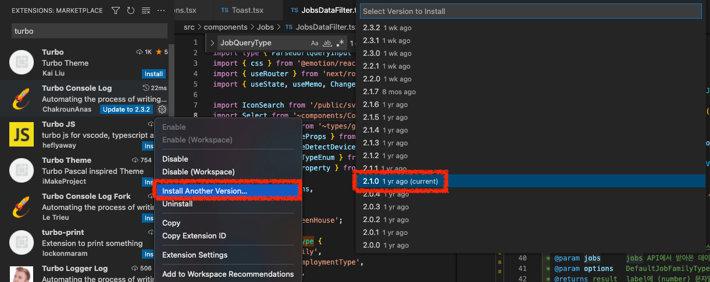Choose Install Another Version menu entry
The image size is (710, 282).
click(x=227, y=191)
